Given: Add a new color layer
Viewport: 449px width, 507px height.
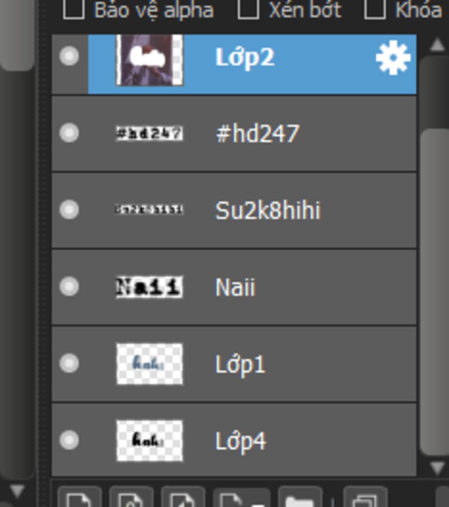Looking at the screenshot, I should coord(79,497).
